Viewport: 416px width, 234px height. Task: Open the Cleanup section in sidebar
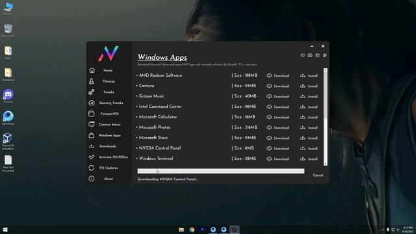click(109, 81)
